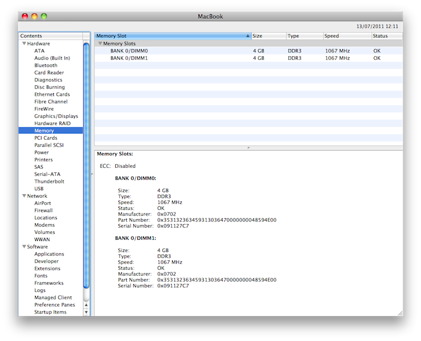Open Frameworks entry
Screen dimensions: 421x341
(x=49, y=283)
